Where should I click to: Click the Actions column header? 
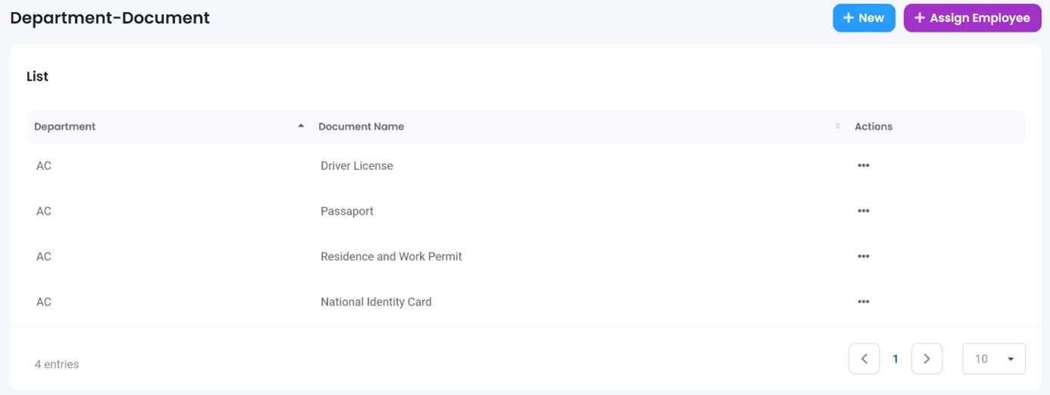pyautogui.click(x=873, y=127)
